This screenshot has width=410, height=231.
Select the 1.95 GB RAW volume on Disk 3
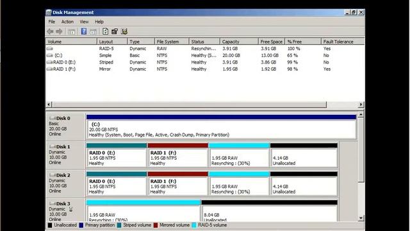click(143, 211)
